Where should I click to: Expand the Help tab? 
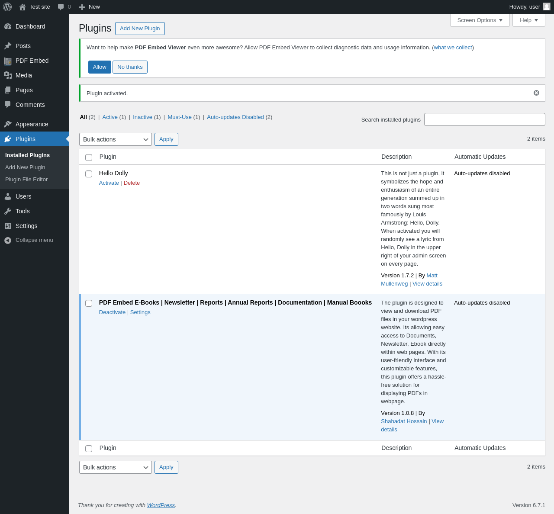pos(529,20)
